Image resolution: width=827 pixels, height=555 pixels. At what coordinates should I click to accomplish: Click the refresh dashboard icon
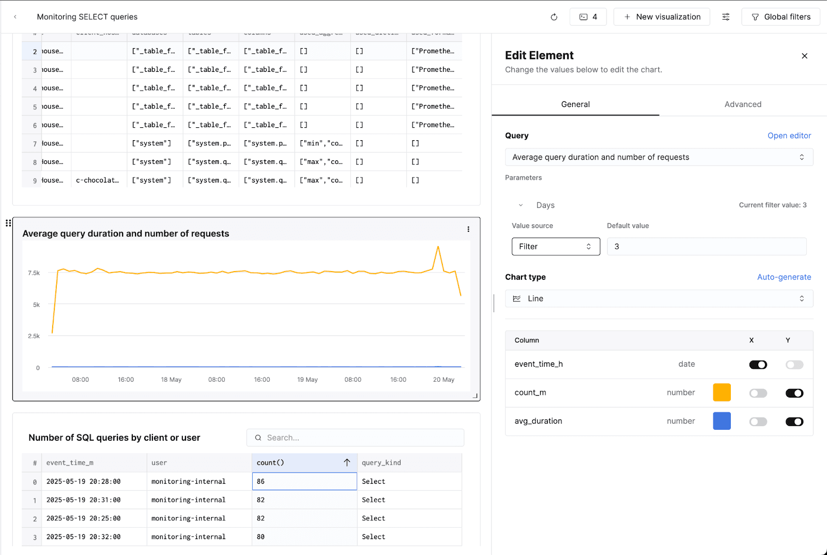point(554,17)
